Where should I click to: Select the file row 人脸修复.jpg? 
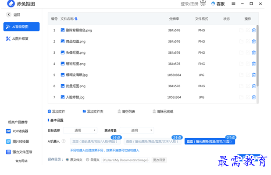tap(152, 97)
